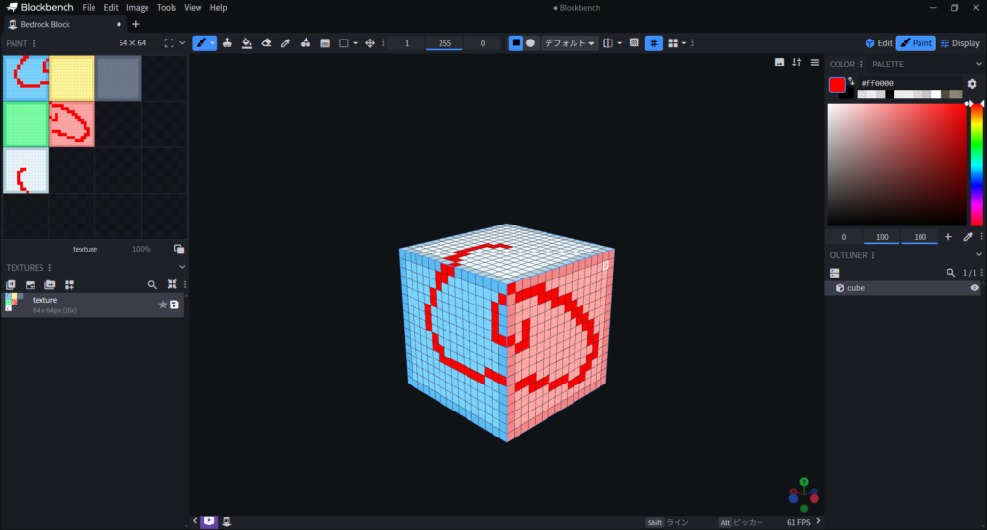The height and width of the screenshot is (530, 987).
Task: Click the Gradient tool icon
Action: 325,43
